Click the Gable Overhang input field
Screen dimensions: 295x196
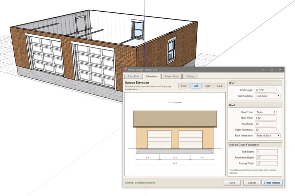265,129
